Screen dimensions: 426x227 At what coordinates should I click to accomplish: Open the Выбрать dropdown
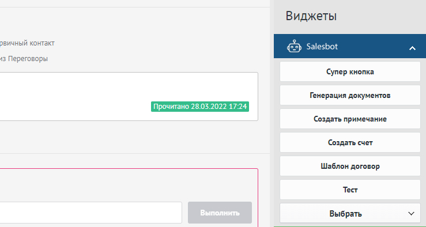point(350,213)
